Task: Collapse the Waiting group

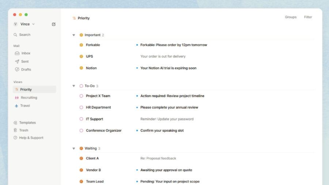Action: click(x=73, y=149)
